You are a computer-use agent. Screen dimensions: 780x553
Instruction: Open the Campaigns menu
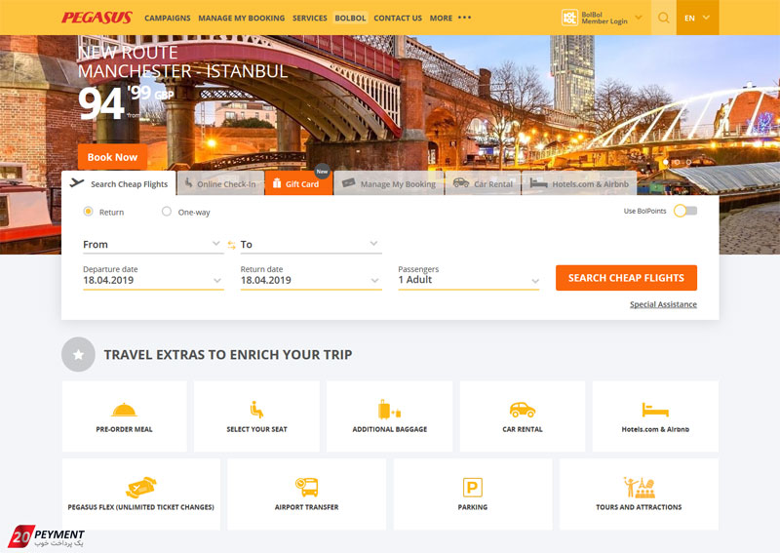[x=167, y=18]
